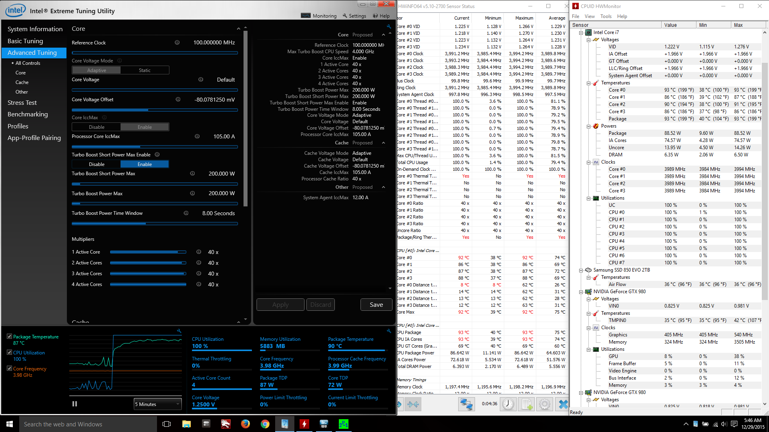Open Help in Intel XTU header
The image size is (769, 432).
point(381,16)
